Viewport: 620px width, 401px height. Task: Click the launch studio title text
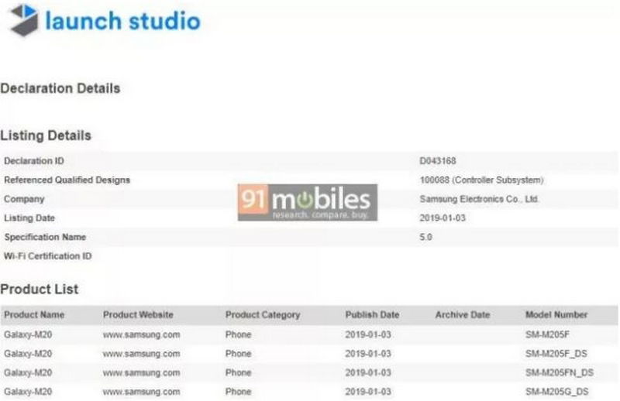[123, 21]
